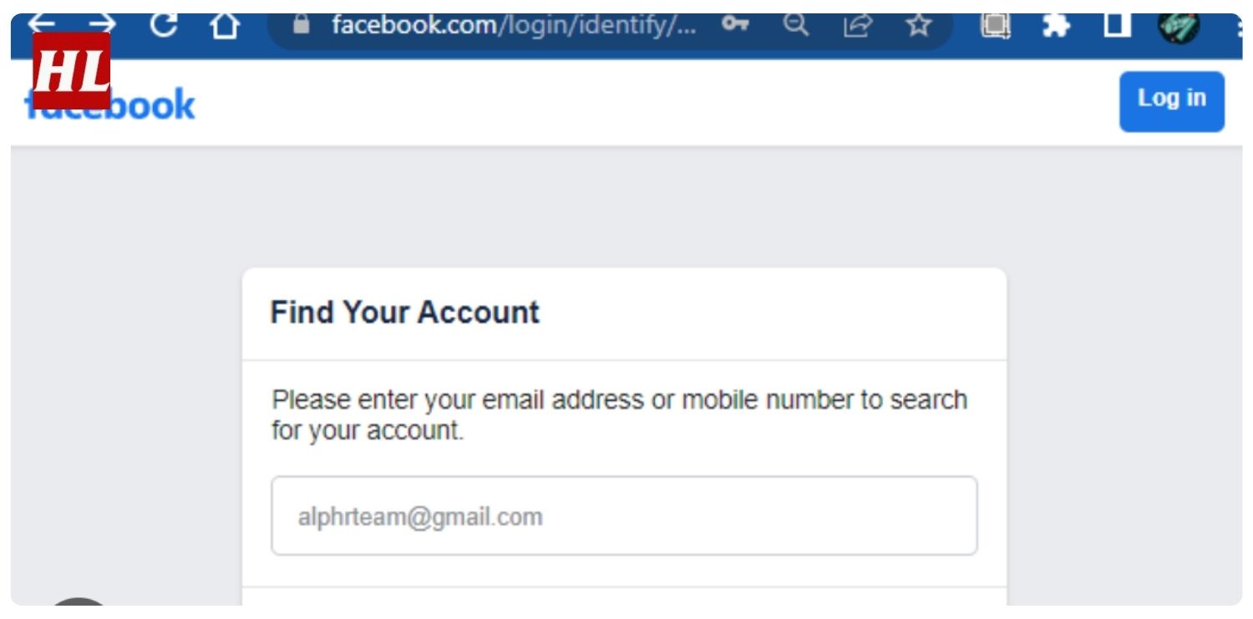Go forward using the forward arrow
The width and height of the screenshot is (1253, 619).
[102, 23]
